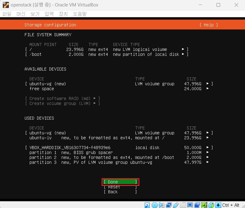This screenshot has width=245, height=208.
Task: Click the hard disk activity status icon
Action: pyautogui.click(x=147, y=205)
